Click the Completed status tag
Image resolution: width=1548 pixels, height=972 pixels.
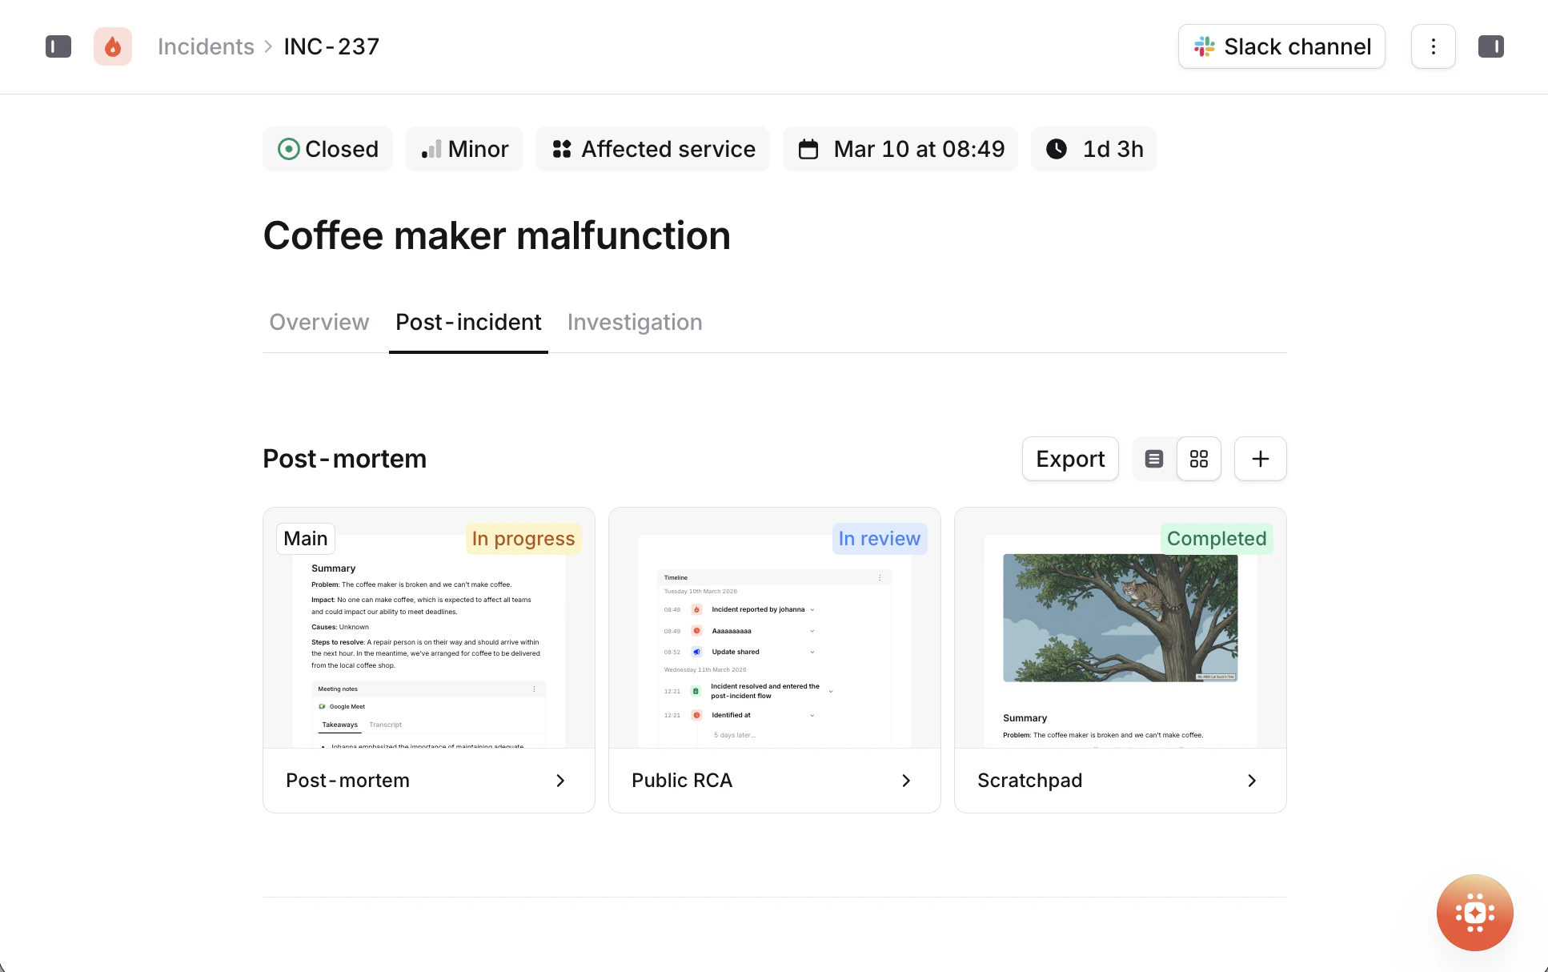click(1217, 539)
